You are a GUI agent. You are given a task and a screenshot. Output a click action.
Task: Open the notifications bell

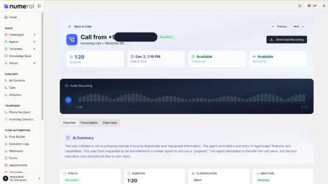click(x=299, y=6)
